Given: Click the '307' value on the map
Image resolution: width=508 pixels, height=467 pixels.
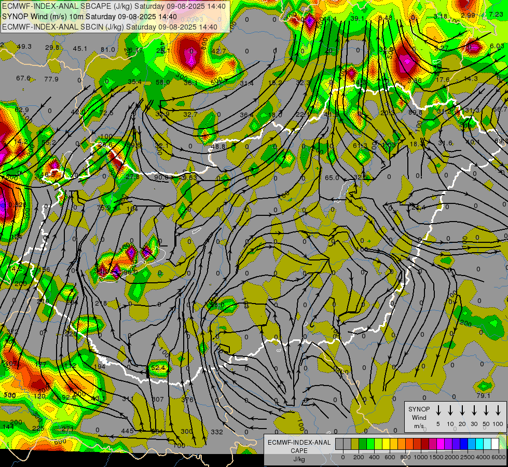Looking at the screenshot, I should (158, 399).
